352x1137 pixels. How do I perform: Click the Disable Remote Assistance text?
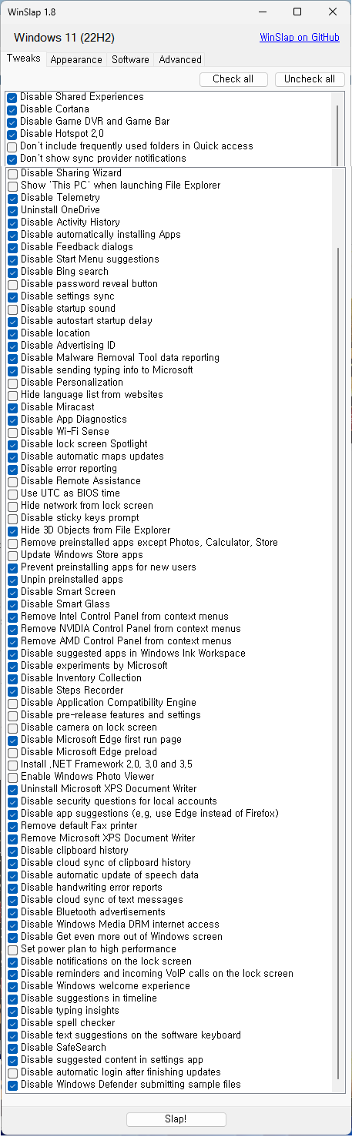(x=81, y=481)
